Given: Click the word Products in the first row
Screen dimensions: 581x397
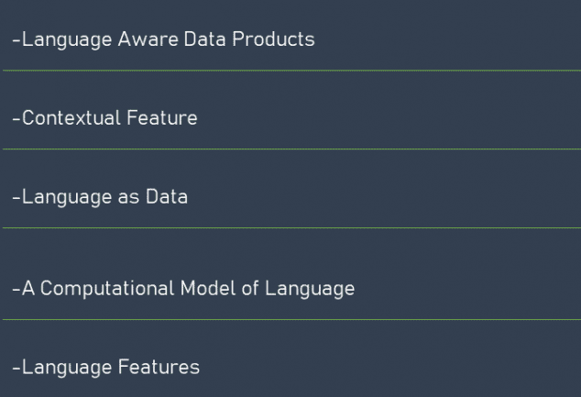Looking at the screenshot, I should [273, 39].
